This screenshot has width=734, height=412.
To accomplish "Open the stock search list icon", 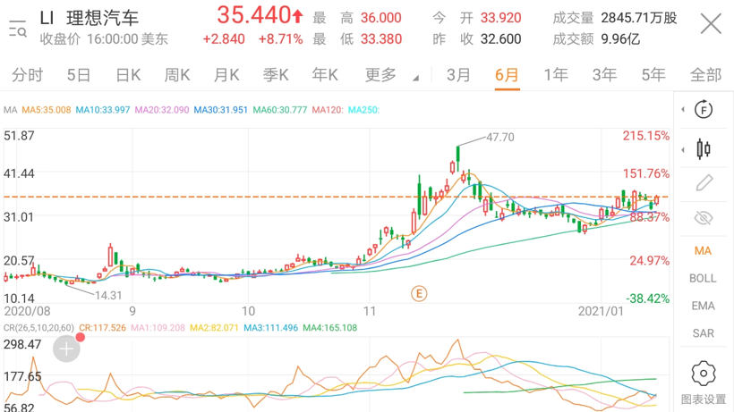I will [18, 29].
